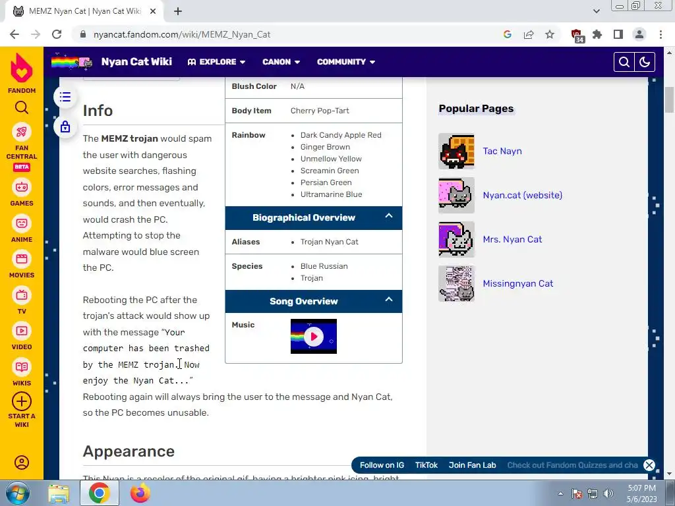Show hidden system tray icons
The image size is (675, 506).
click(x=560, y=493)
